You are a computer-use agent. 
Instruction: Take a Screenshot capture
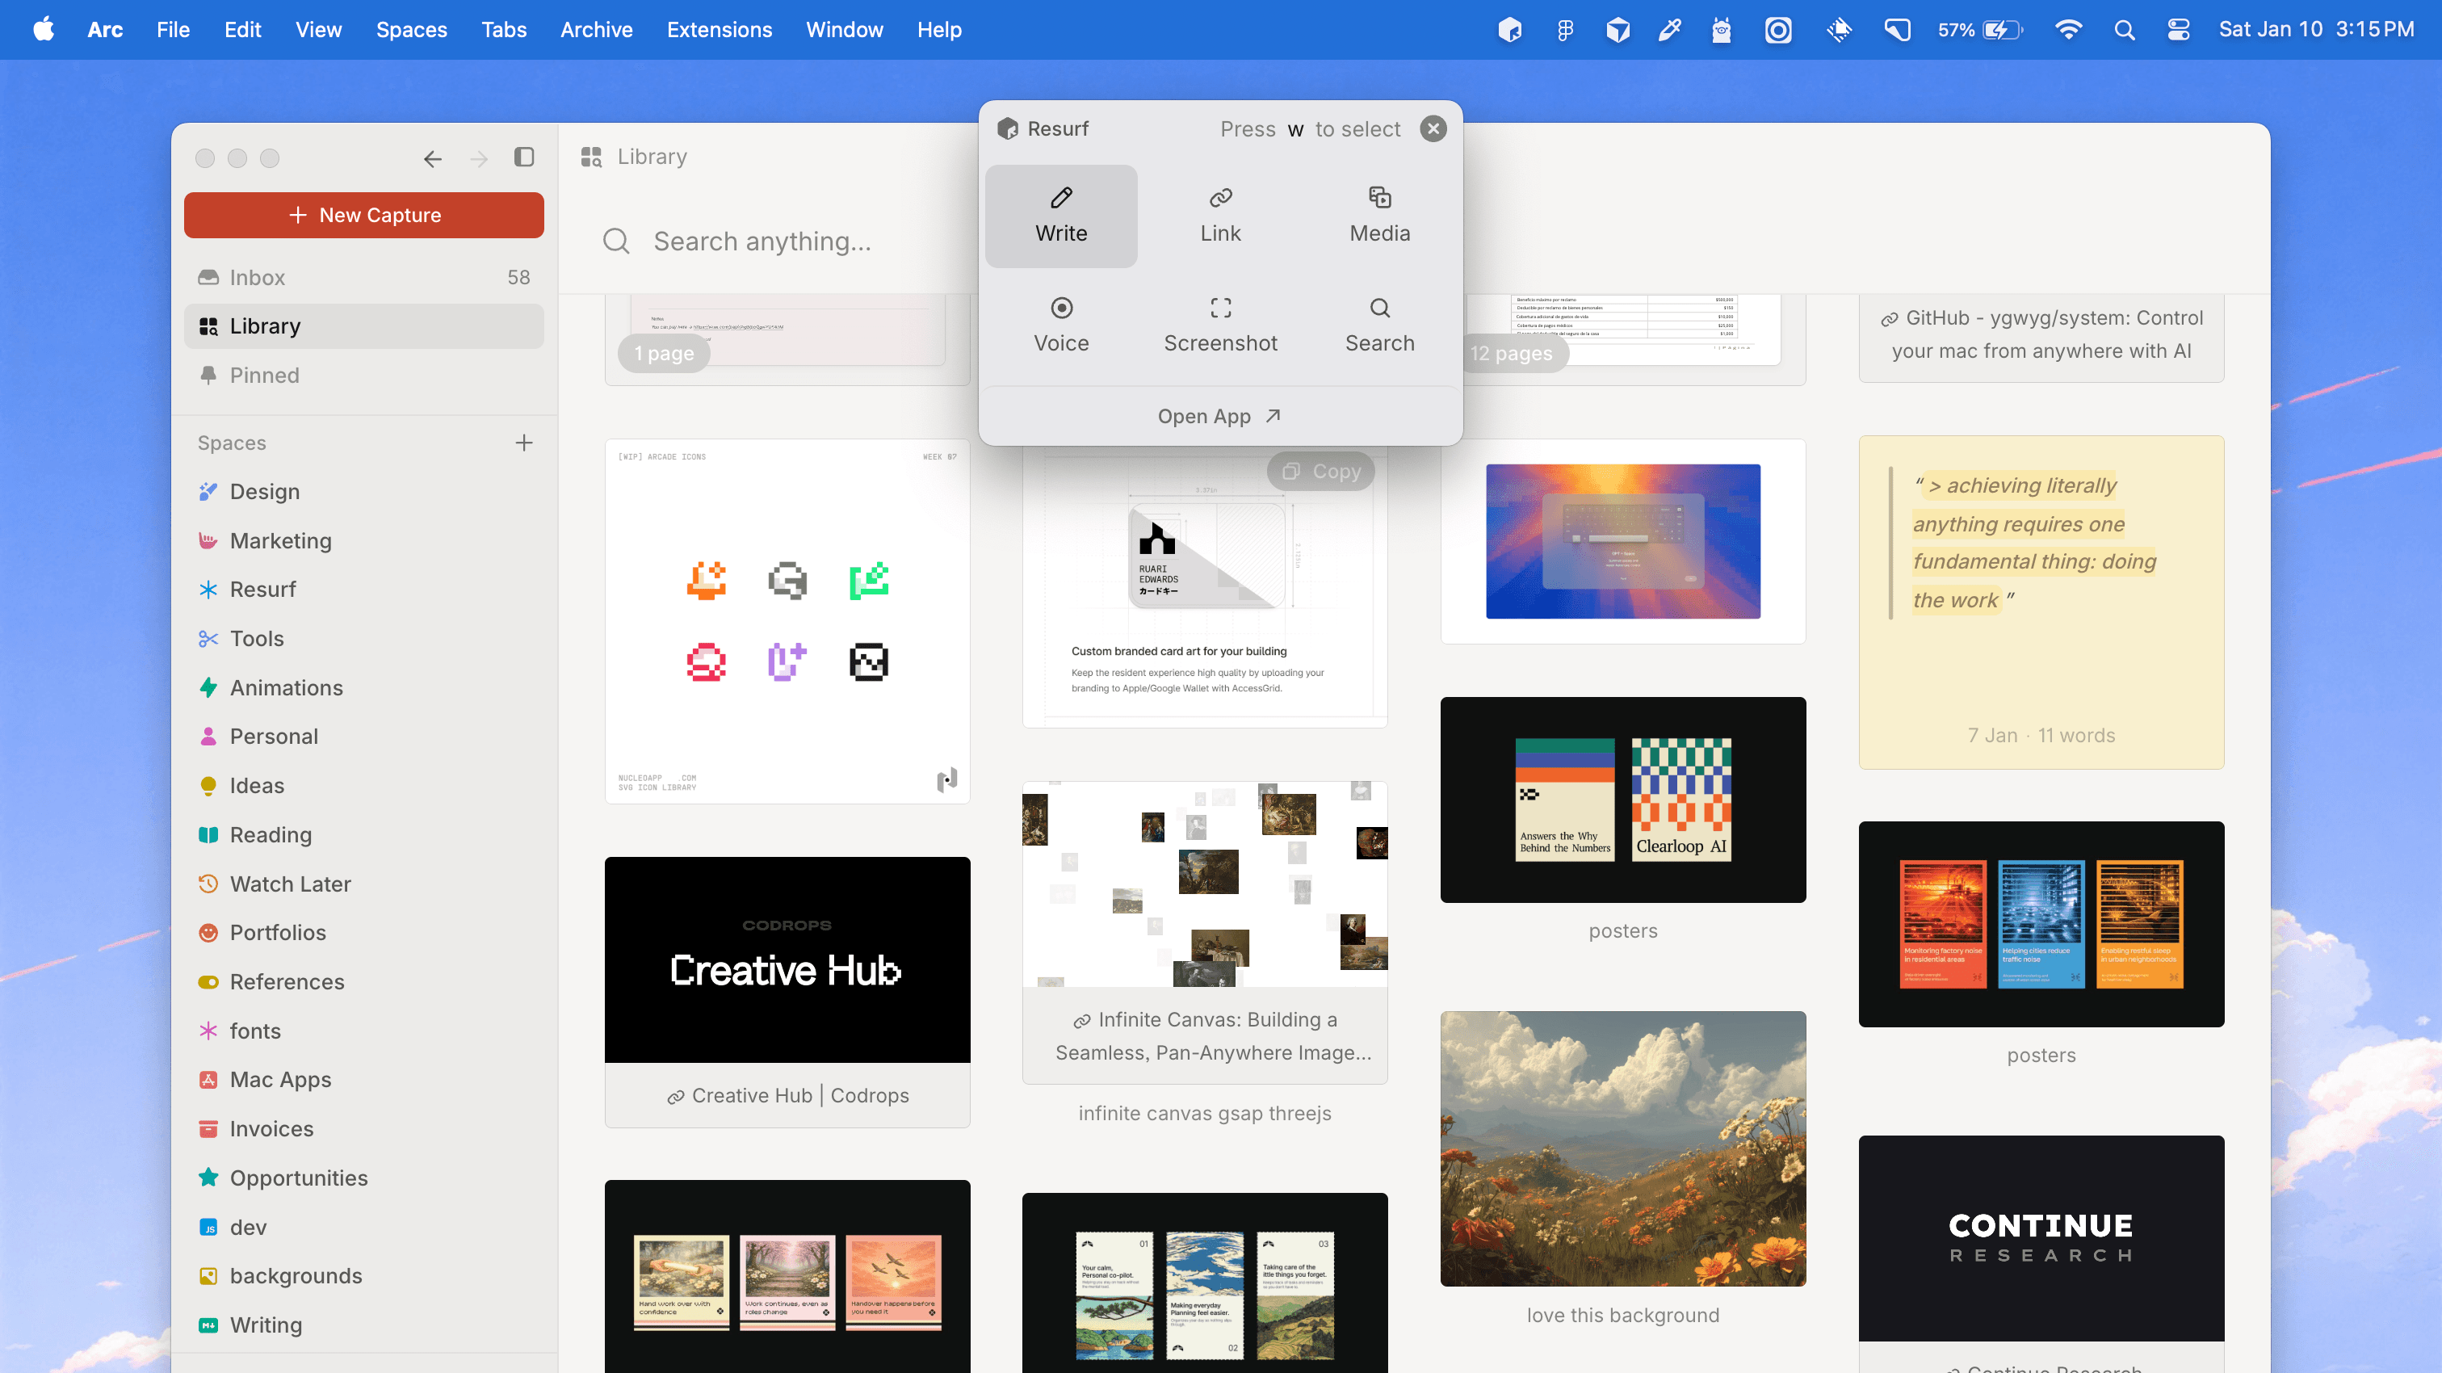tap(1220, 325)
